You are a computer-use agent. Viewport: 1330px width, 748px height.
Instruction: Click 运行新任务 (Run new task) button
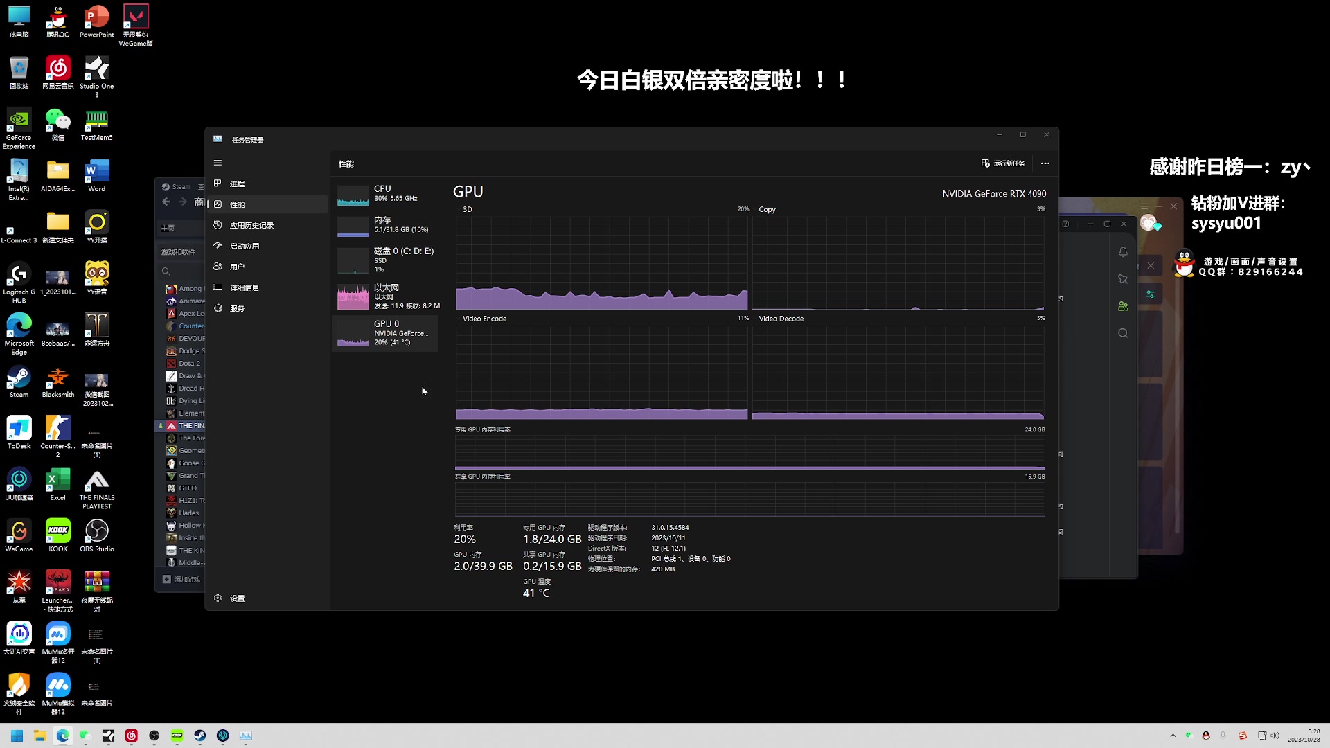tap(1003, 163)
